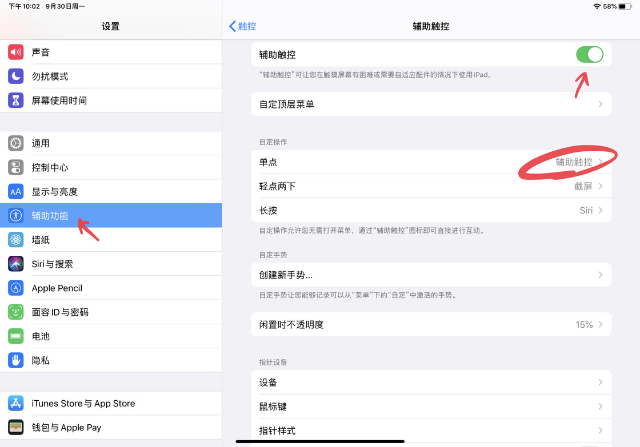Viewport: 640px width, 447px height.
Task: Open Apple Pencil settings icon
Action: [15, 288]
